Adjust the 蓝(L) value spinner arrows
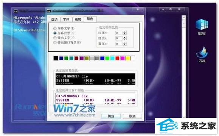 click(124, 44)
